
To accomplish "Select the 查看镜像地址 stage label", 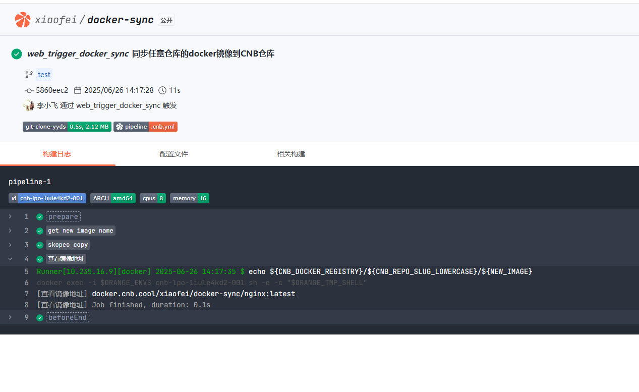I will 66,259.
